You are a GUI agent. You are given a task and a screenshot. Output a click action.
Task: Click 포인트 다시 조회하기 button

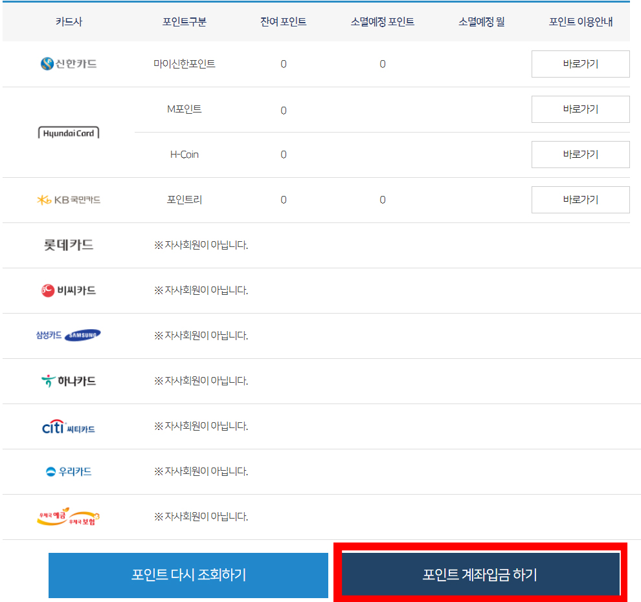(x=188, y=575)
